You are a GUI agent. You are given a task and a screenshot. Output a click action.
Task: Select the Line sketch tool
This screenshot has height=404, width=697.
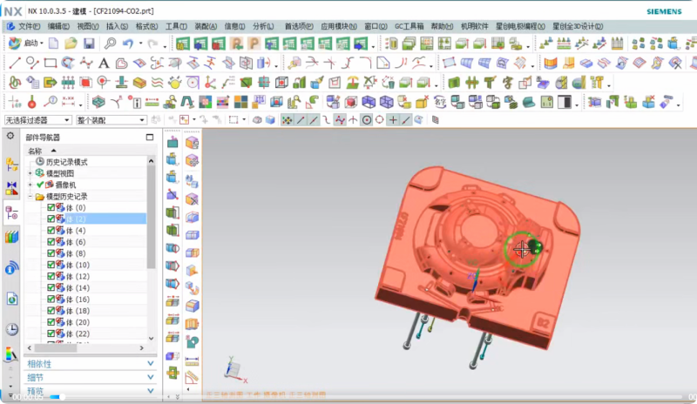(x=15, y=63)
